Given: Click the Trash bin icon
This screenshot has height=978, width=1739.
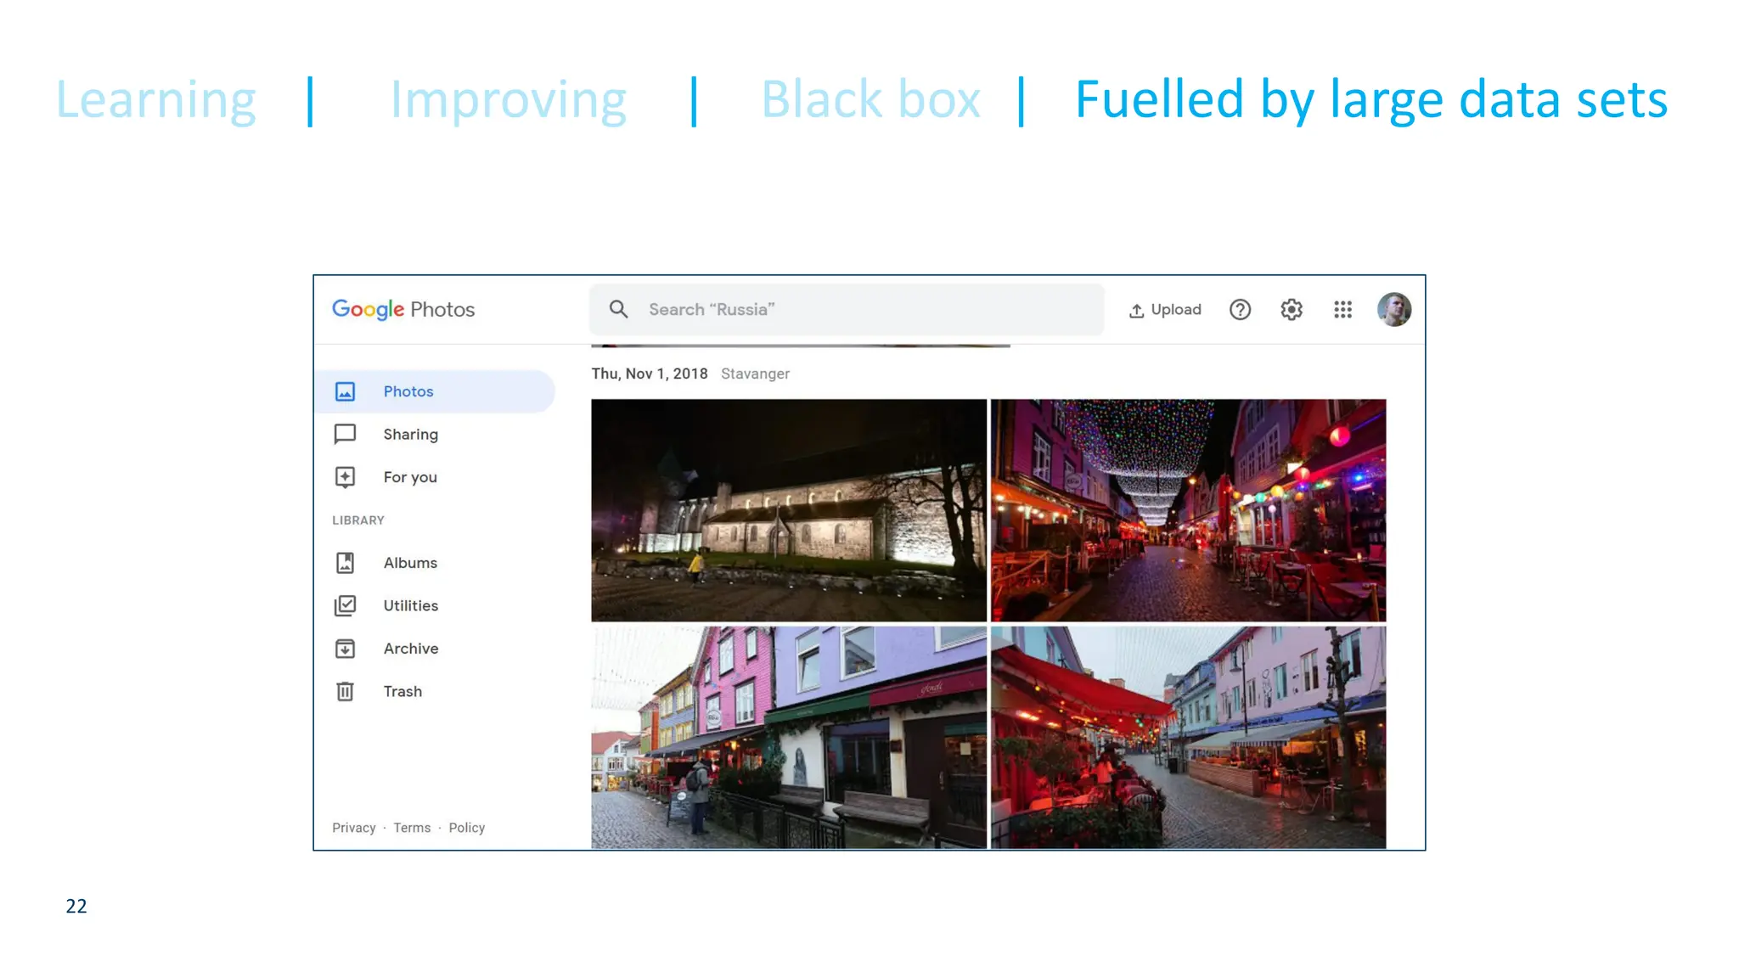Looking at the screenshot, I should coord(345,691).
